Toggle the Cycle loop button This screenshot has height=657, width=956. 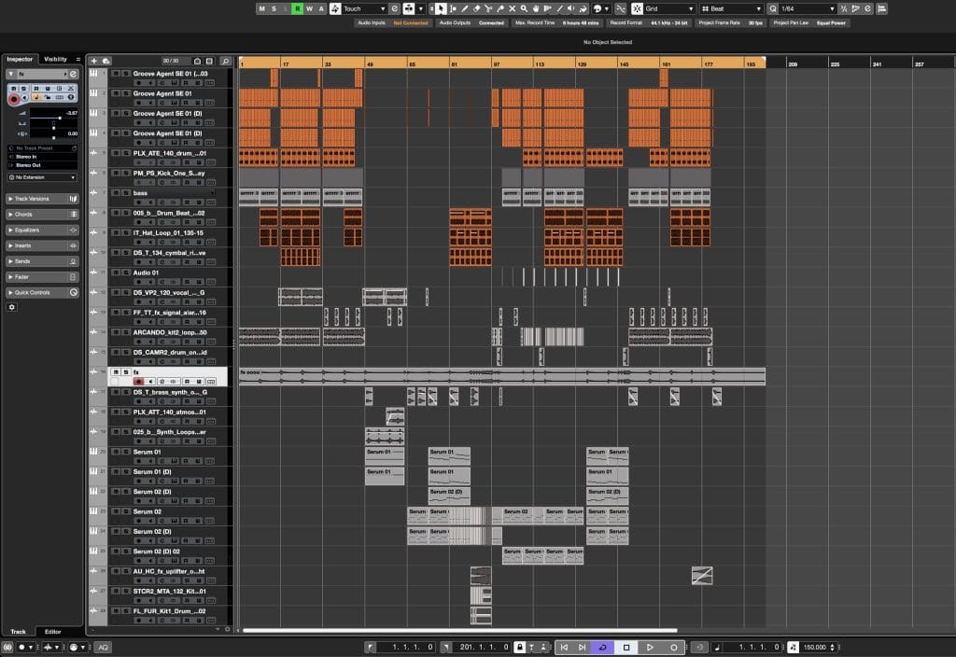603,647
